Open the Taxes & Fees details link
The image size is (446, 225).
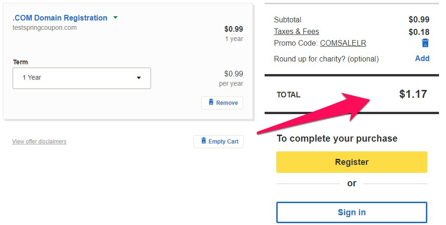coord(296,32)
